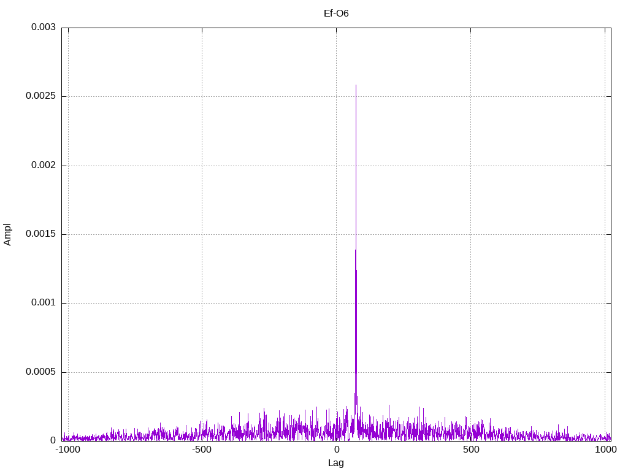This screenshot has width=628, height=471.
Task: Click the 0 tick label on the Lag axis
Action: pos(337,450)
